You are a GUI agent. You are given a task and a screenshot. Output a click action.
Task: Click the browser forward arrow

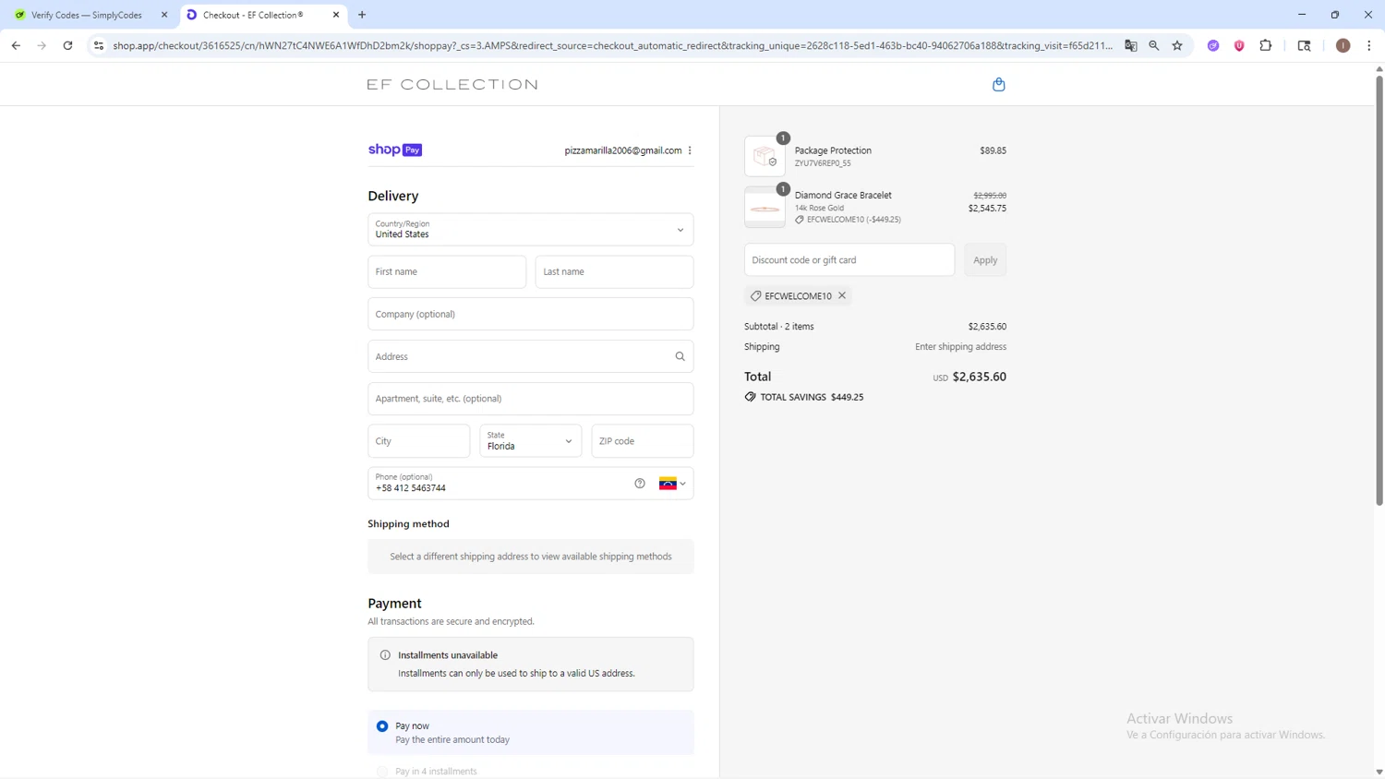[42, 45]
